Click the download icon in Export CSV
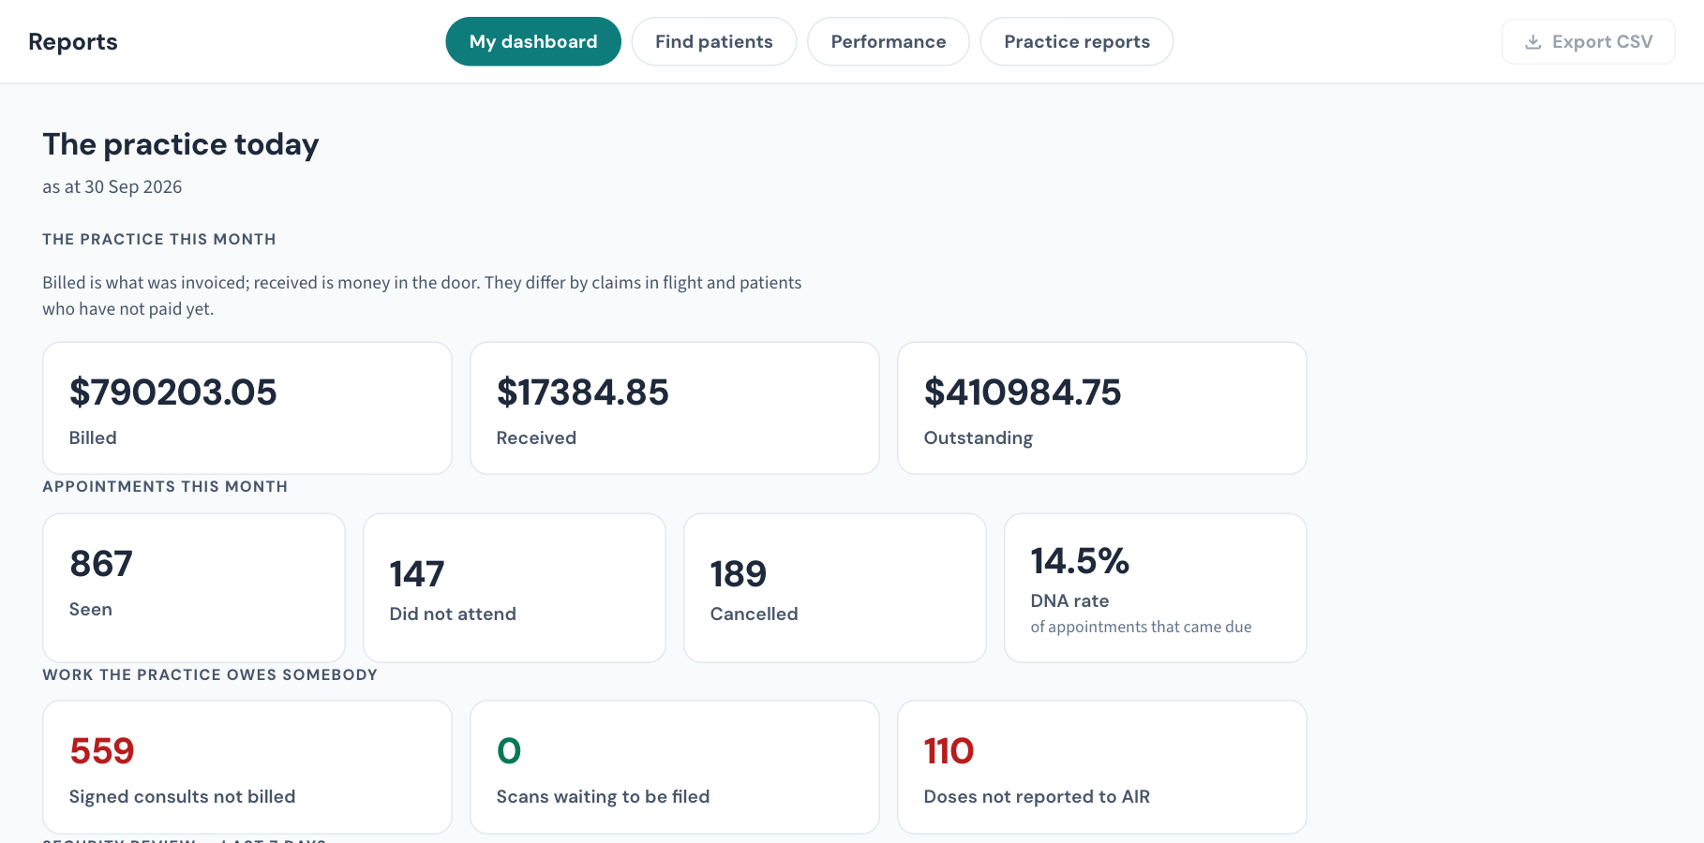Image resolution: width=1704 pixels, height=843 pixels. pyautogui.click(x=1533, y=42)
